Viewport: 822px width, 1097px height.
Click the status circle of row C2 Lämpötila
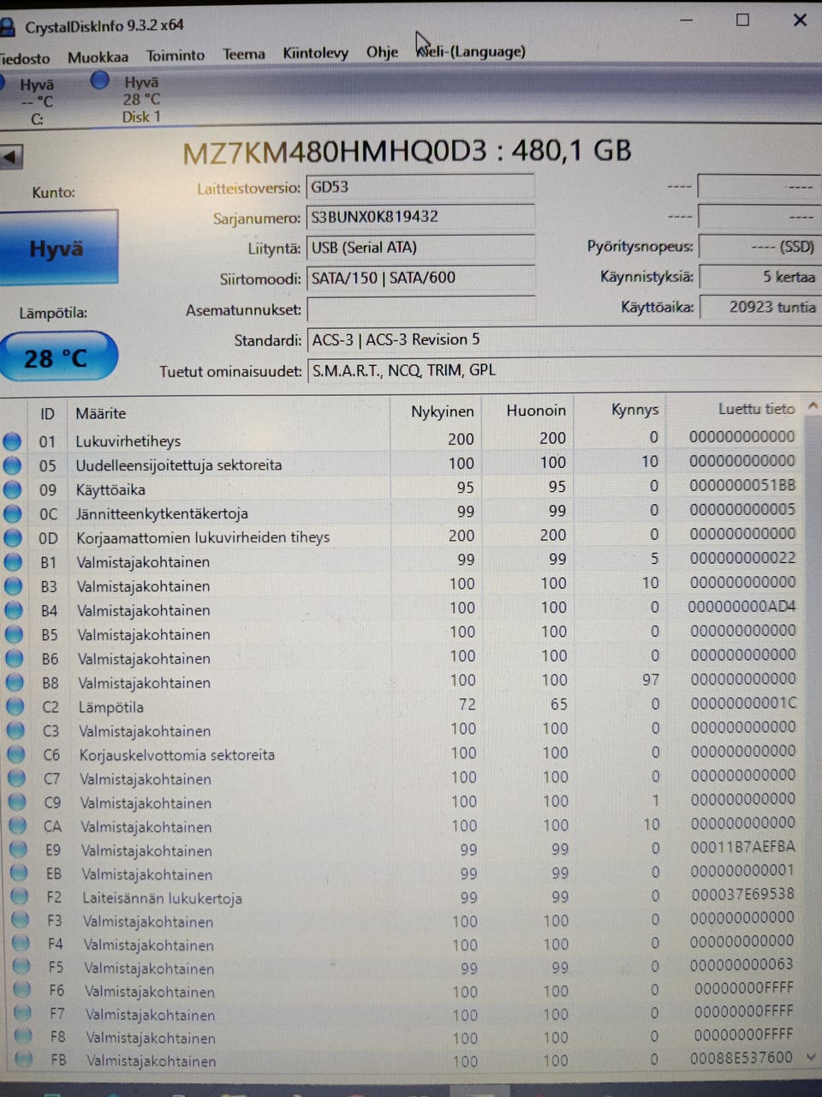pos(15,707)
